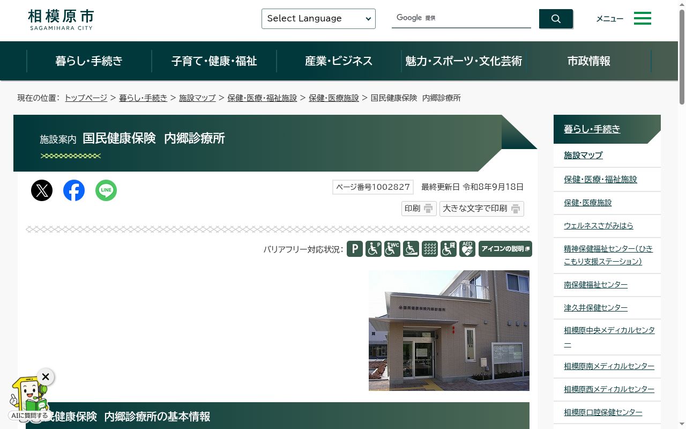Click 保健・医療施設 breadcrumb link

pos(334,98)
